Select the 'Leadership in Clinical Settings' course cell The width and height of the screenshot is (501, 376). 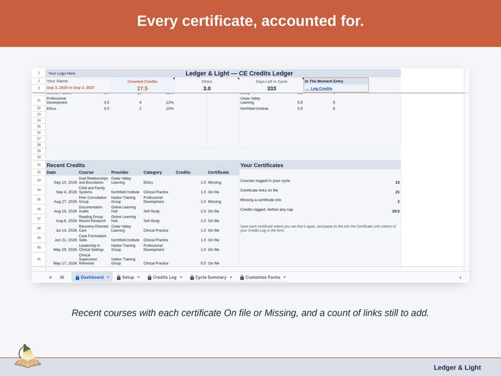tap(91, 247)
